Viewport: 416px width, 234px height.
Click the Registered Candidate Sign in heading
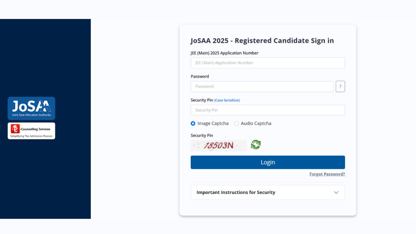pos(262,41)
